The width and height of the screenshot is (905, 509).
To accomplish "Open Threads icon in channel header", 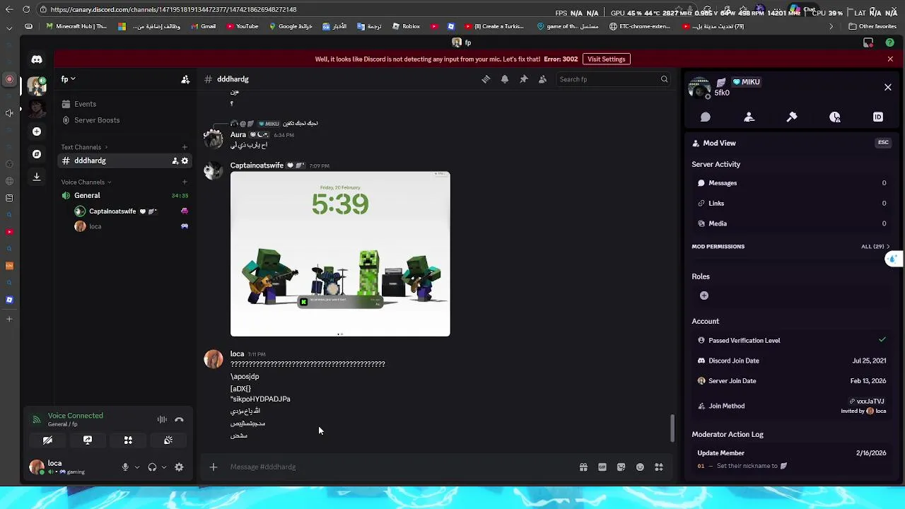I will click(486, 79).
